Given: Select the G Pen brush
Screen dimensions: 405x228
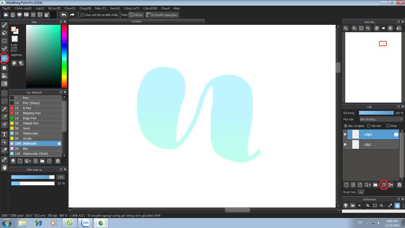Looking at the screenshot, I should click(x=36, y=108).
